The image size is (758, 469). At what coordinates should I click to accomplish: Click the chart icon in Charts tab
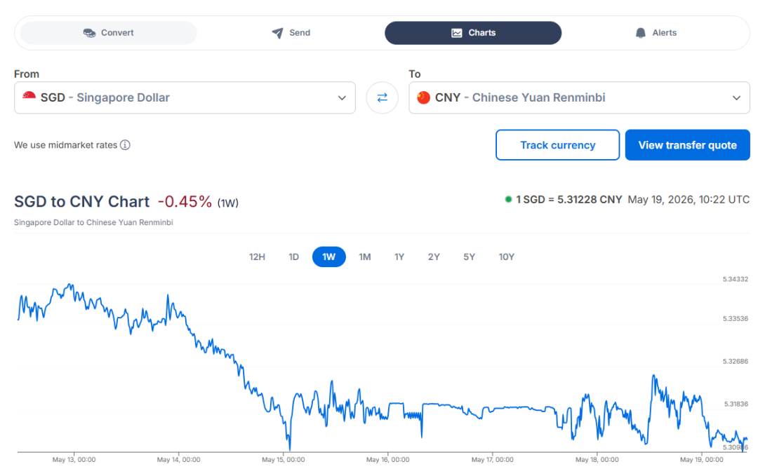tap(456, 33)
